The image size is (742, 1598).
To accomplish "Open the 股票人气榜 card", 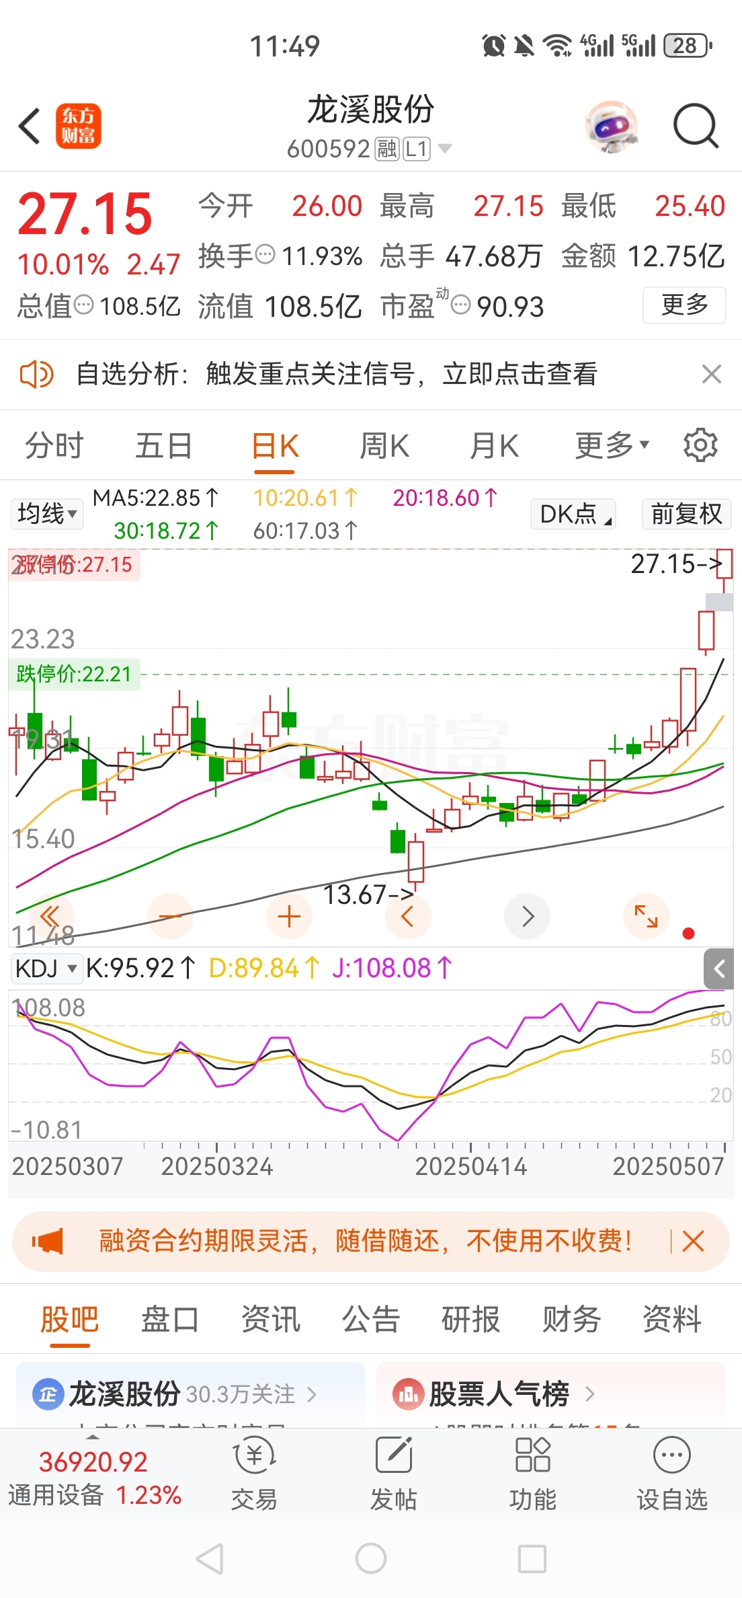I will pos(551,1395).
